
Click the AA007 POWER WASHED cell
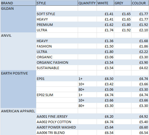pyautogui.click(x=57, y=127)
